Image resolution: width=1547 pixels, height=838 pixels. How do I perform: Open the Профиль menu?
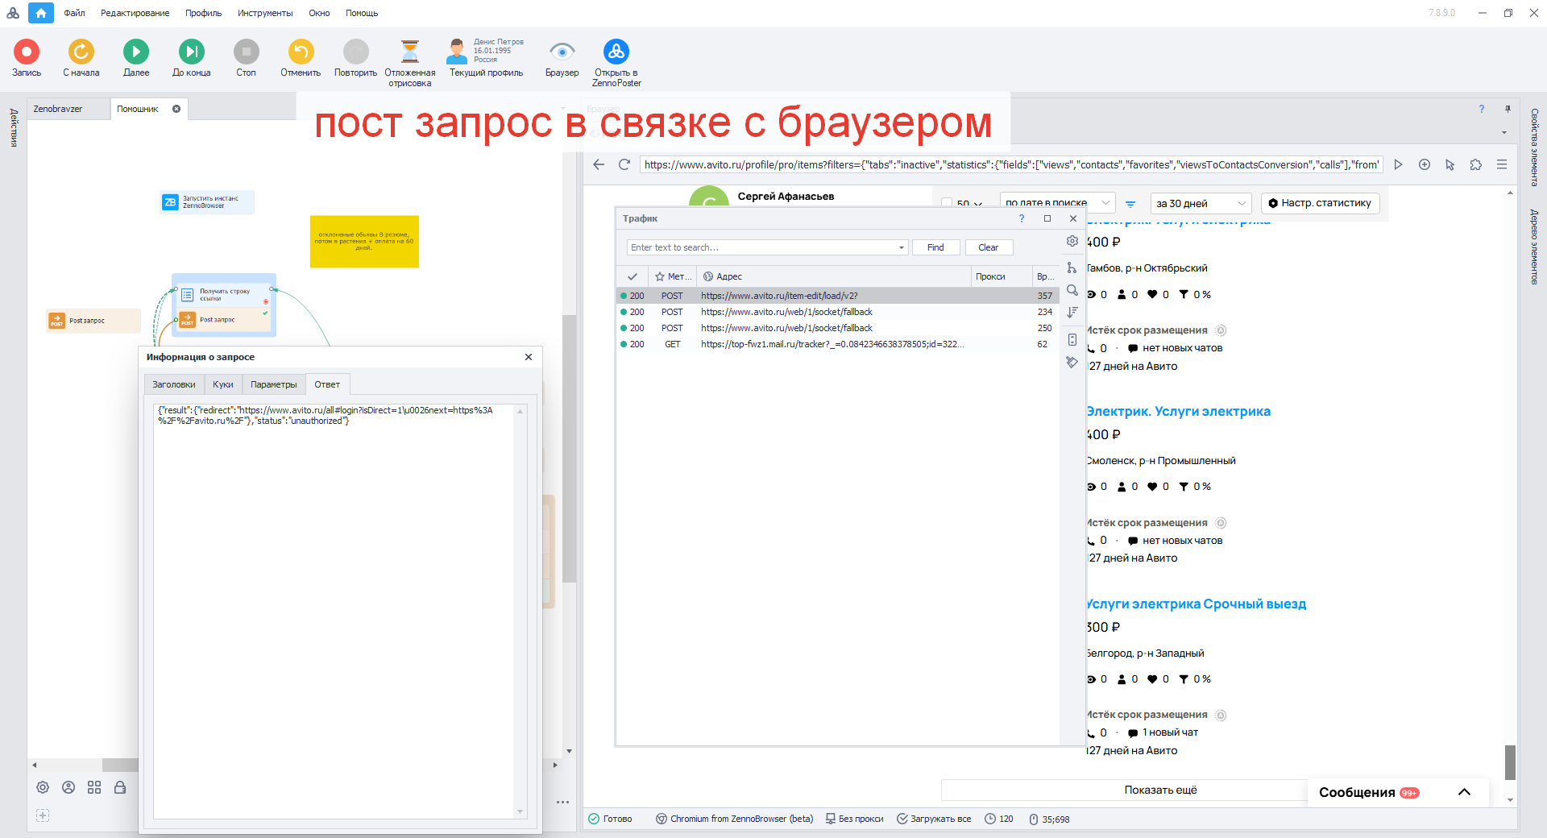(203, 13)
